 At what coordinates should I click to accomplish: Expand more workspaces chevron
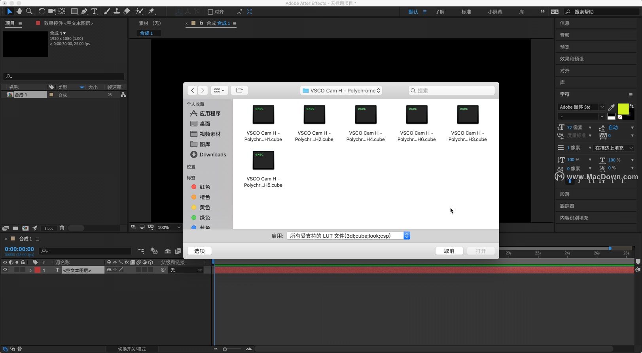(x=542, y=11)
